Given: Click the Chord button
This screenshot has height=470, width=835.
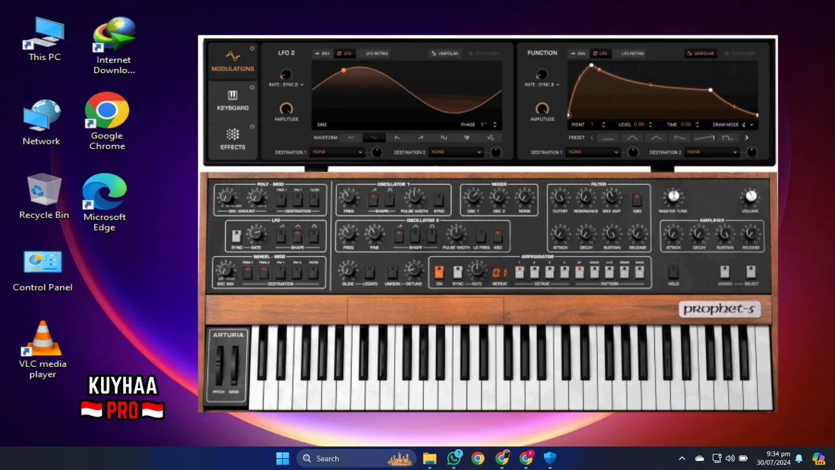Looking at the screenshot, I should tap(724, 272).
